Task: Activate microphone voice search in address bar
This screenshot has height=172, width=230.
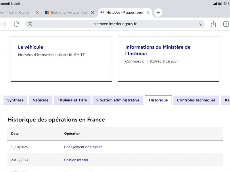Action: [200, 24]
